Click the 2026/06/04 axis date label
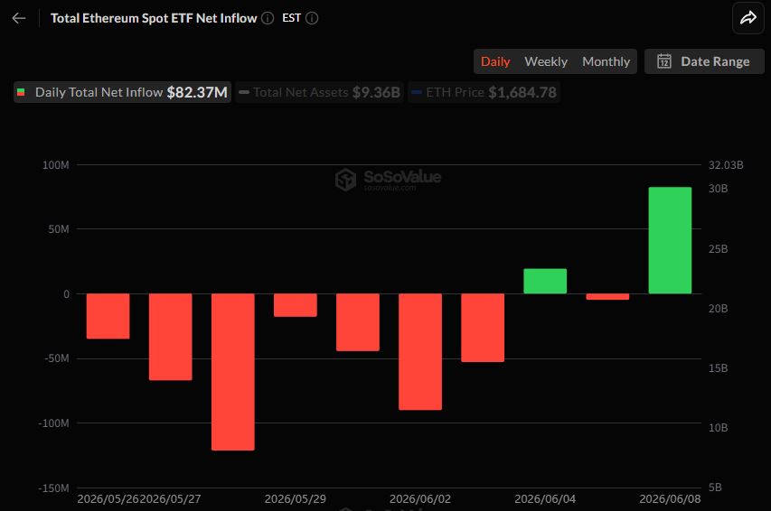Screen dimensions: 771x511 click(x=545, y=499)
